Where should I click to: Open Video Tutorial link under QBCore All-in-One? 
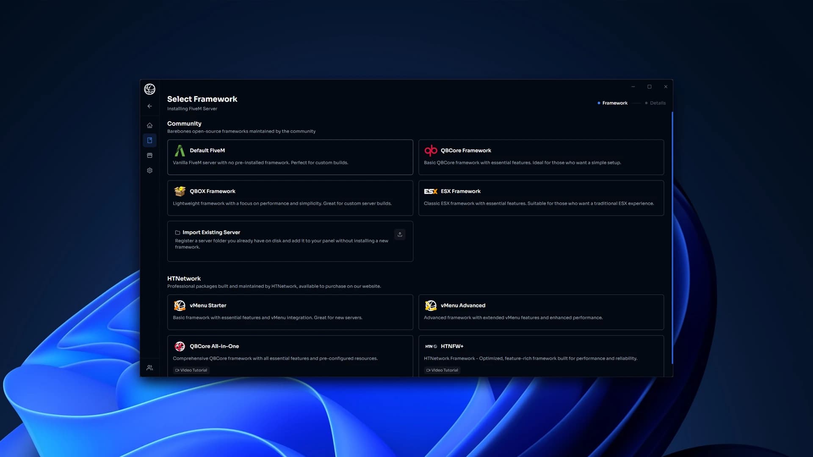(x=191, y=370)
